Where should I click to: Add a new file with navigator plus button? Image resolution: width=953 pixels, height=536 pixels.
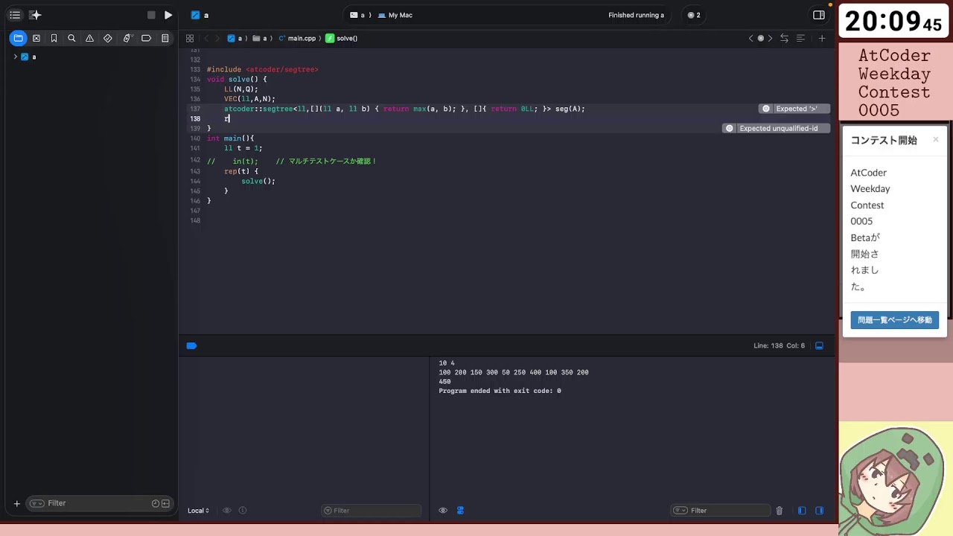click(16, 503)
